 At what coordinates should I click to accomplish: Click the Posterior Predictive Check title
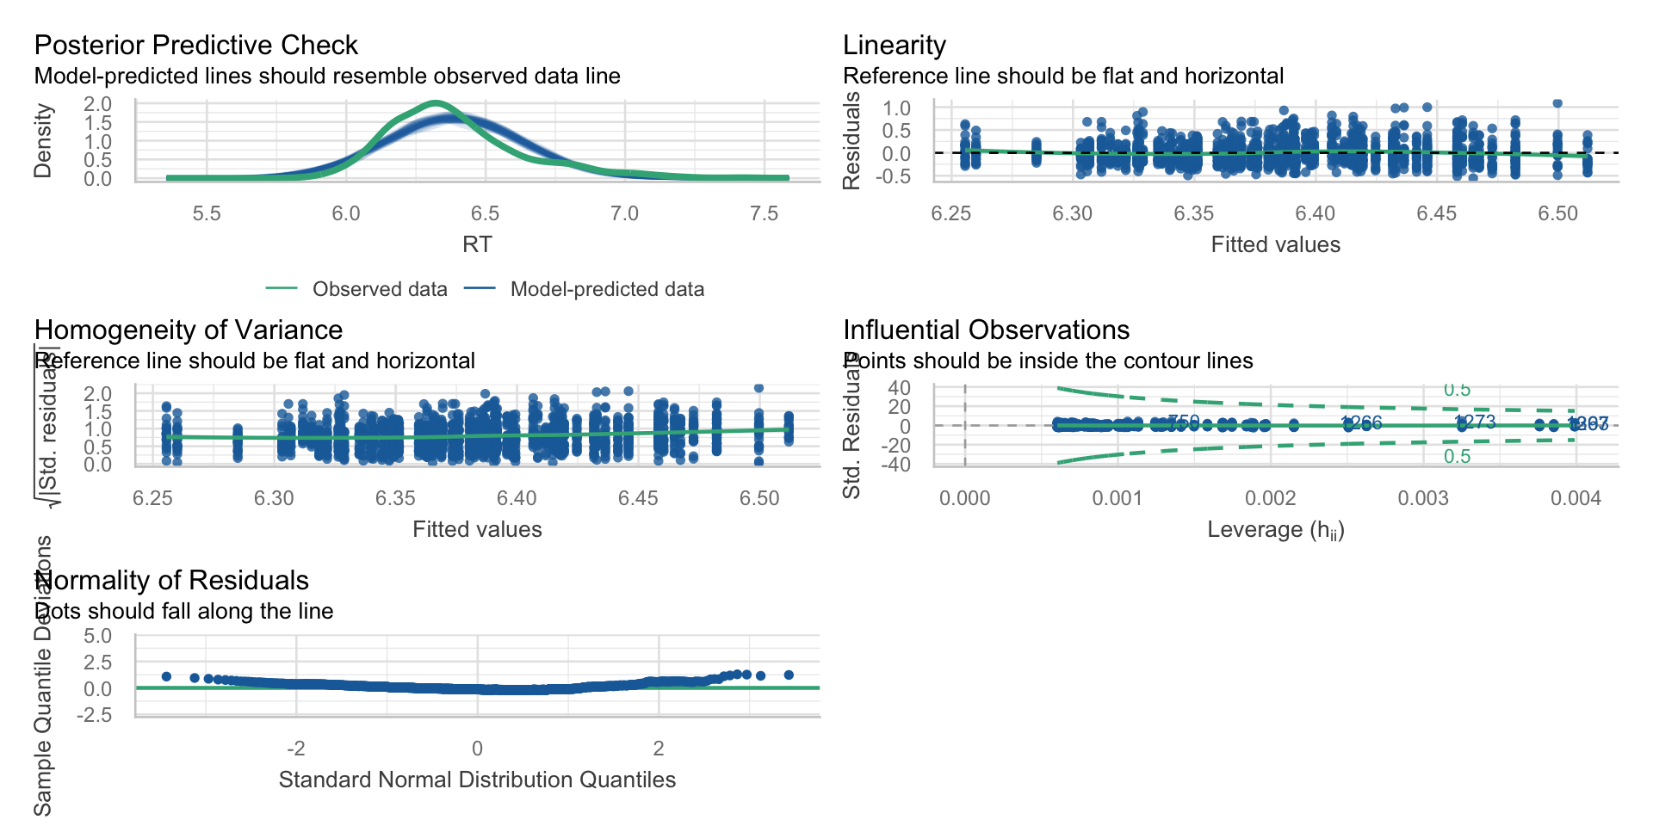(x=195, y=45)
